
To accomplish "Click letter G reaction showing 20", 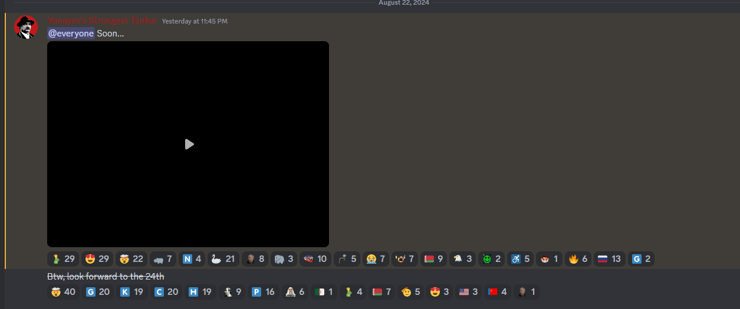I will click(x=98, y=292).
